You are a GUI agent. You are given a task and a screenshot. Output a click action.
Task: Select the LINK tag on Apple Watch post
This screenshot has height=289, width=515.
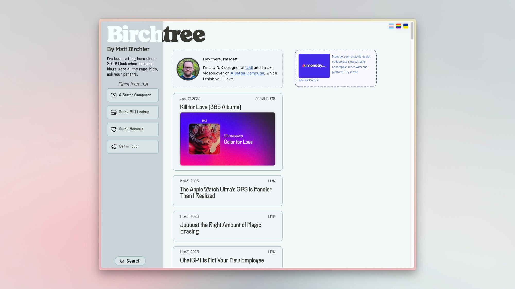(x=272, y=181)
